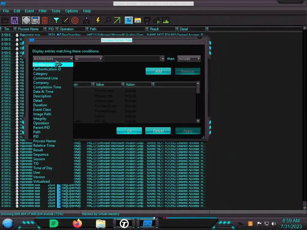Select Process Name from dropdown list
Image resolution: width=307 pixels, height=230 pixels.
pyautogui.click(x=44, y=141)
